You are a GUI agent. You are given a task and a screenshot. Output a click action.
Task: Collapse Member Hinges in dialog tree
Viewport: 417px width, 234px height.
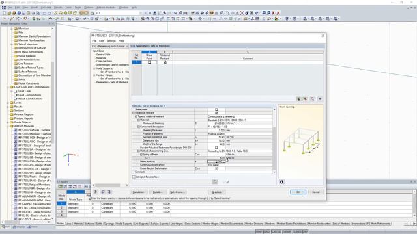[94, 75]
